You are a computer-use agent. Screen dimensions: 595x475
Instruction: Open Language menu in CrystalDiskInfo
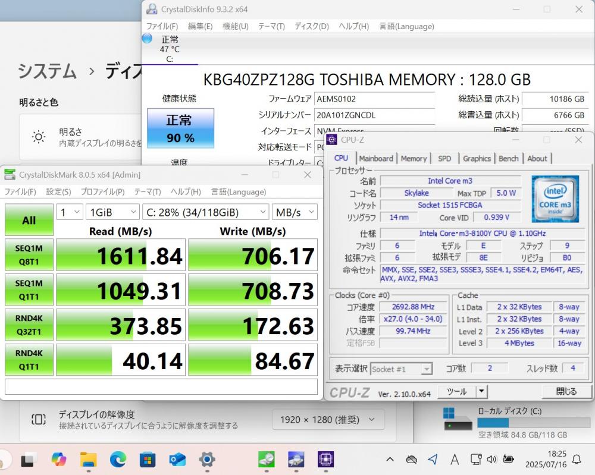pyautogui.click(x=406, y=26)
